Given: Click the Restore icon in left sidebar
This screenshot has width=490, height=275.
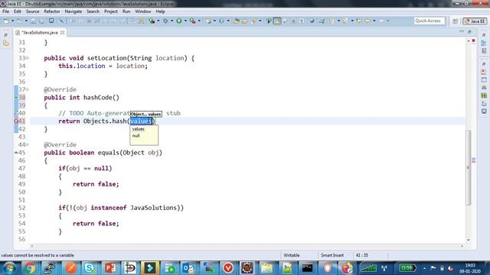Looking at the screenshot, I should [x=5, y=35].
